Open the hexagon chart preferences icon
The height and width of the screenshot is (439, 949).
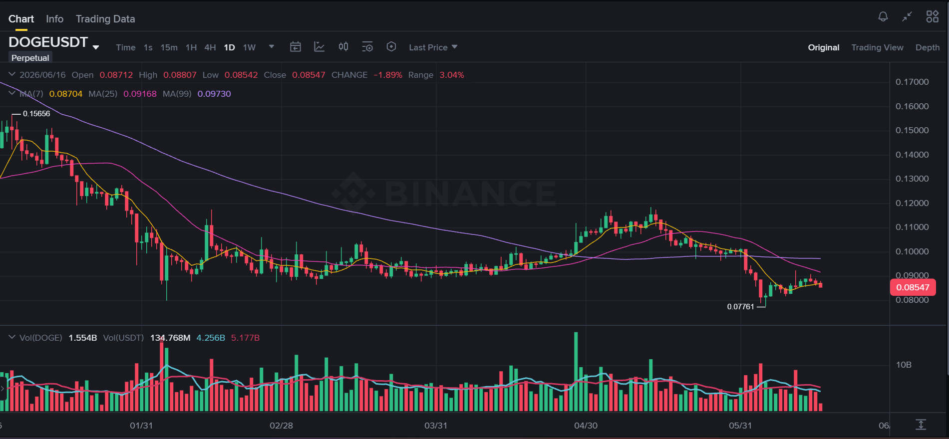(391, 47)
